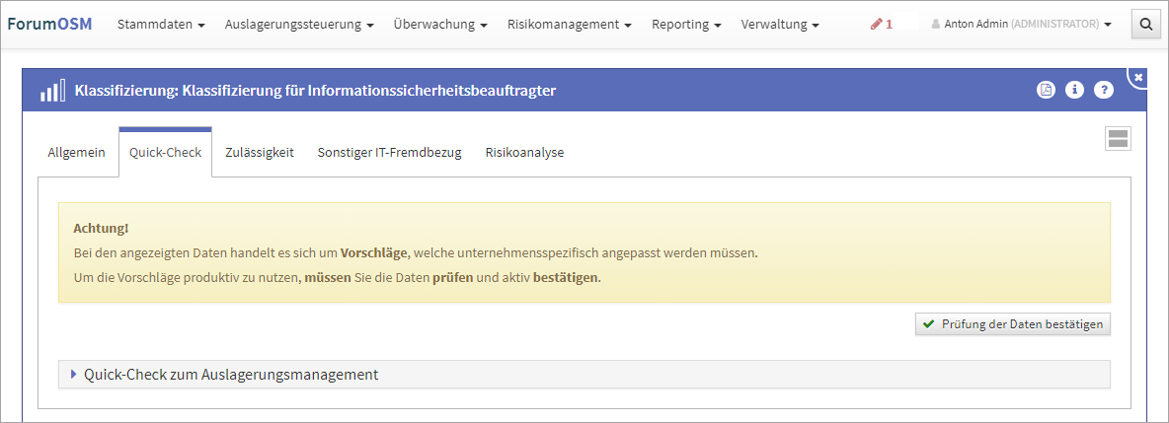The image size is (1169, 423).
Task: Open the Auslagerungssteuerung menu
Action: click(x=299, y=25)
